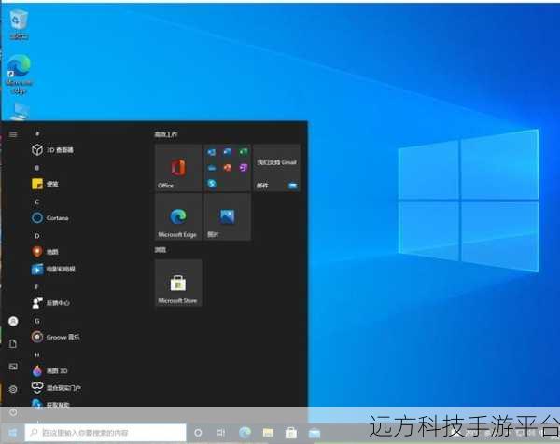Select the Microsoft Edge desktop shortcut
The image size is (560, 444).
point(20,75)
